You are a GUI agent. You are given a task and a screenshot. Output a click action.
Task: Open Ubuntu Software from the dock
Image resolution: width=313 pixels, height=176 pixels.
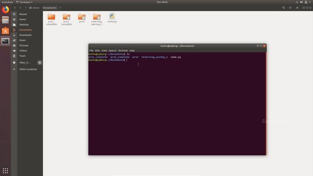click(x=5, y=30)
